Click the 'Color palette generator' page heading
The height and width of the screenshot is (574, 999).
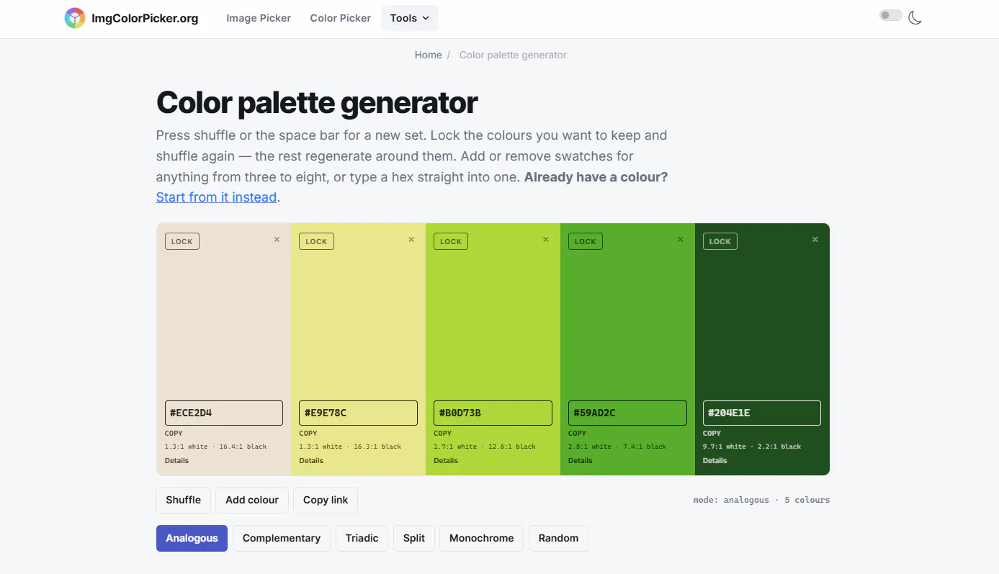coord(317,103)
